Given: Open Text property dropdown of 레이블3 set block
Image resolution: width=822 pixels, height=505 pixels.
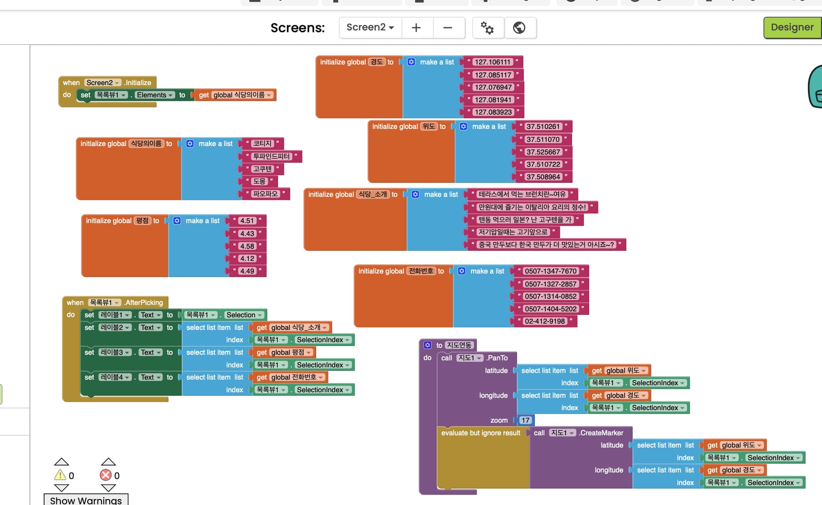Looking at the screenshot, I should coord(151,353).
